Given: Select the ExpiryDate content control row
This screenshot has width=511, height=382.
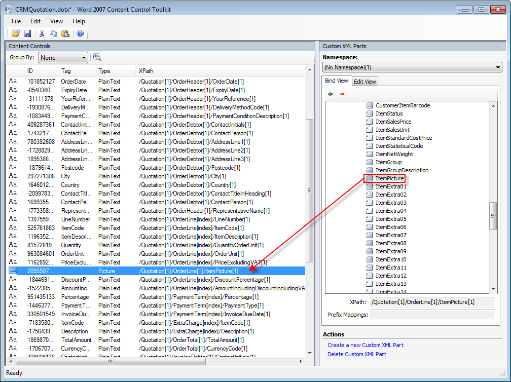Looking at the screenshot, I should pos(156,90).
